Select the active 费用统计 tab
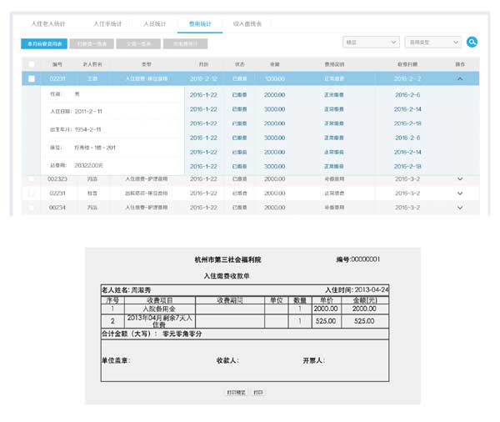 [199, 24]
